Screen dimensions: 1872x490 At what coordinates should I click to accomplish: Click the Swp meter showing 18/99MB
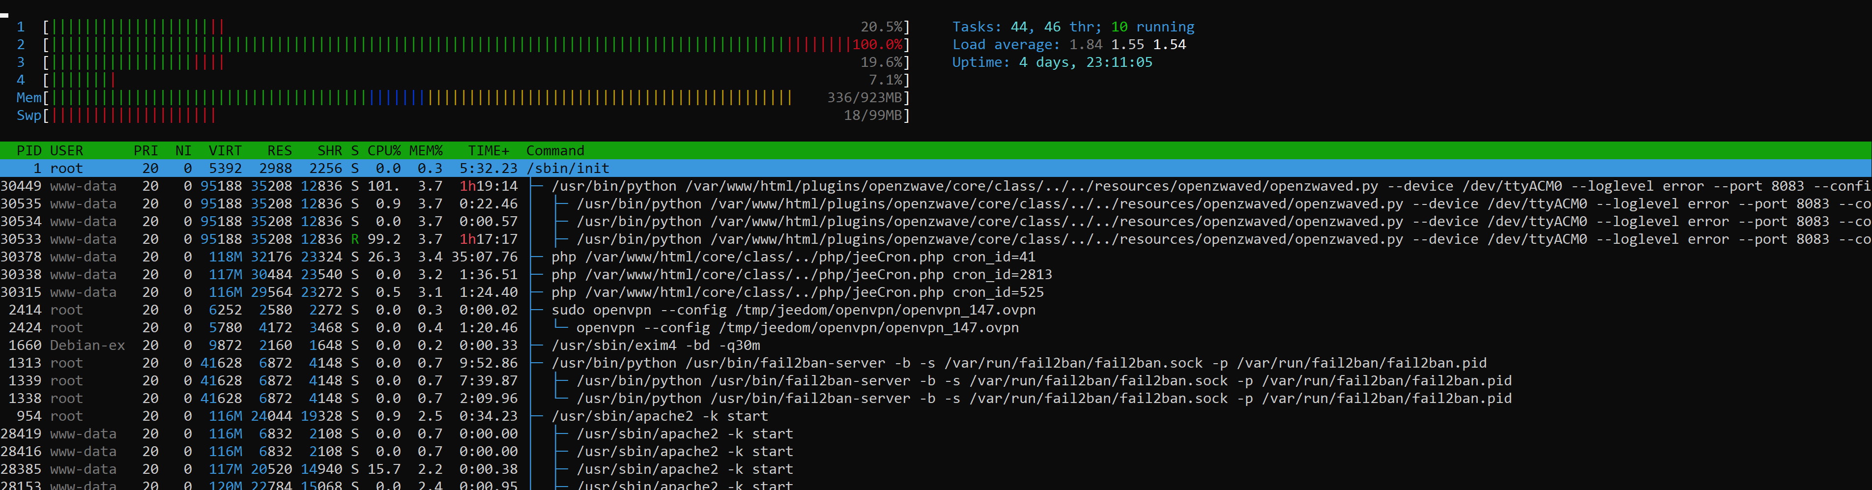(463, 115)
